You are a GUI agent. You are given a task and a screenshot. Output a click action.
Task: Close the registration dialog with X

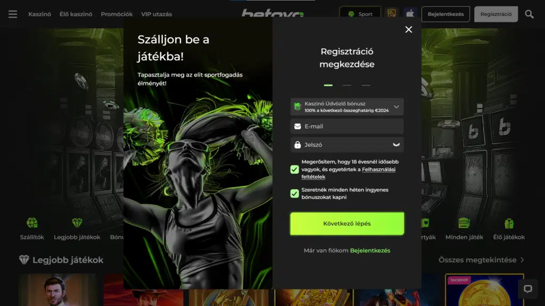[409, 30]
